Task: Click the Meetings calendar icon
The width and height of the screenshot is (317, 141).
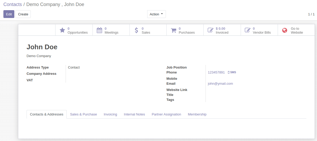Action: click(x=100, y=30)
